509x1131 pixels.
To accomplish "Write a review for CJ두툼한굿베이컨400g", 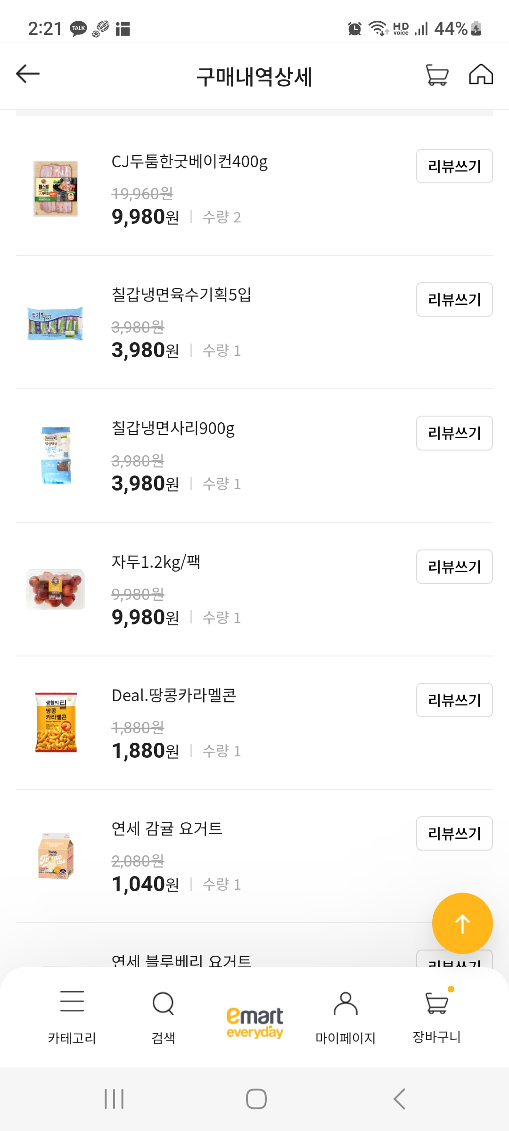I will [x=454, y=166].
